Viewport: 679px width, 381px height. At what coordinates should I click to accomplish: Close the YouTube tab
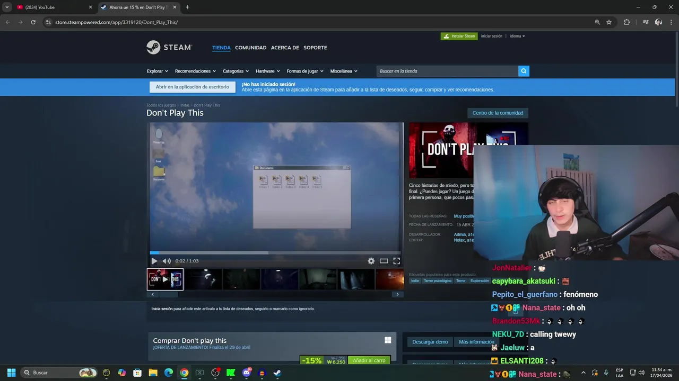[90, 7]
